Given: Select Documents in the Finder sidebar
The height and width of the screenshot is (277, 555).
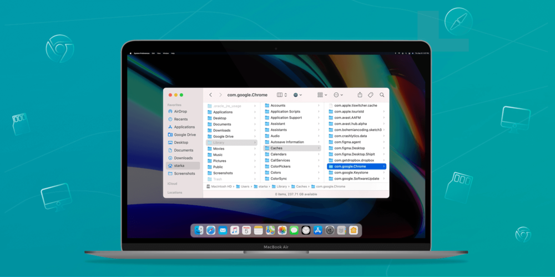Looking at the screenshot, I should pos(183,150).
